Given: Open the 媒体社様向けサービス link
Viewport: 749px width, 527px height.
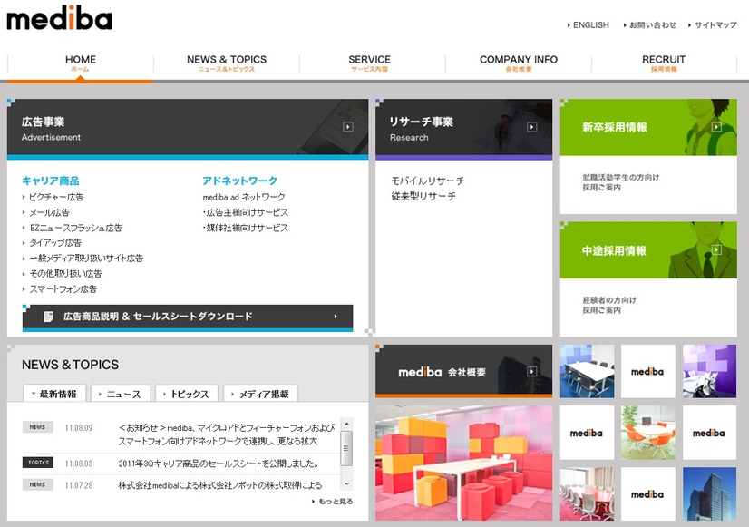Looking at the screenshot, I should tap(246, 228).
